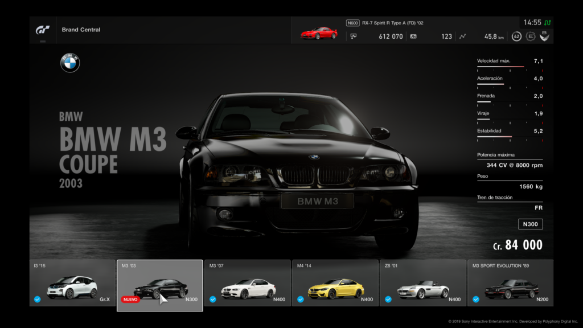This screenshot has width=583, height=328.
Task: Click the Velocidad máx. stat bar
Action: (x=510, y=67)
